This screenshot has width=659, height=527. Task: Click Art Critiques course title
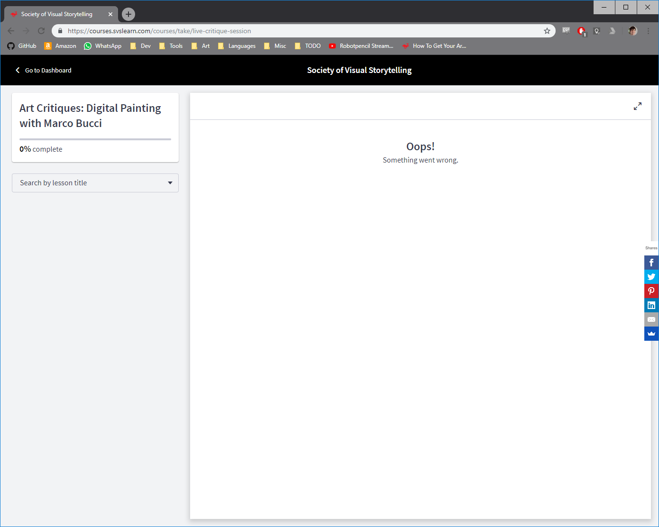tap(90, 116)
